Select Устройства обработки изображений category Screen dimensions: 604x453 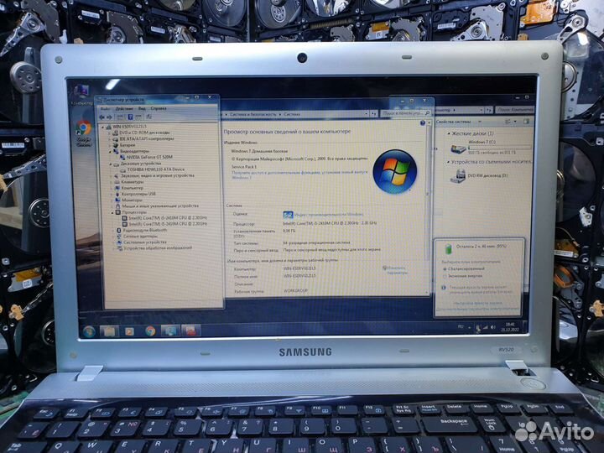[x=154, y=248]
